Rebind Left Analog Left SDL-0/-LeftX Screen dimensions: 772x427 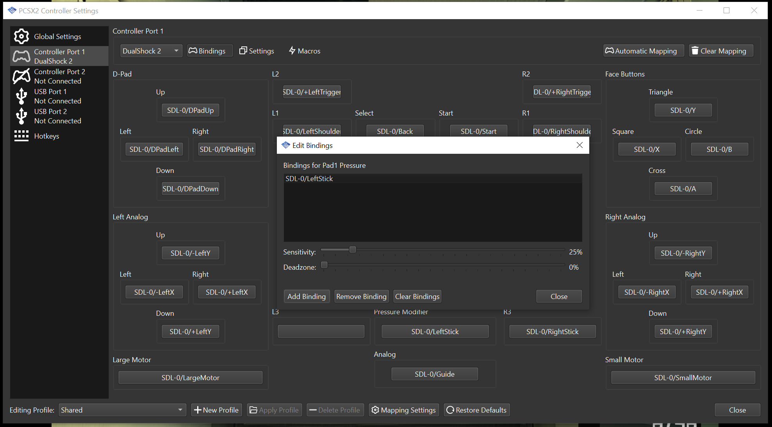(154, 292)
